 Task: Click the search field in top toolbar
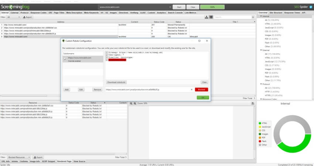(x=232, y=17)
